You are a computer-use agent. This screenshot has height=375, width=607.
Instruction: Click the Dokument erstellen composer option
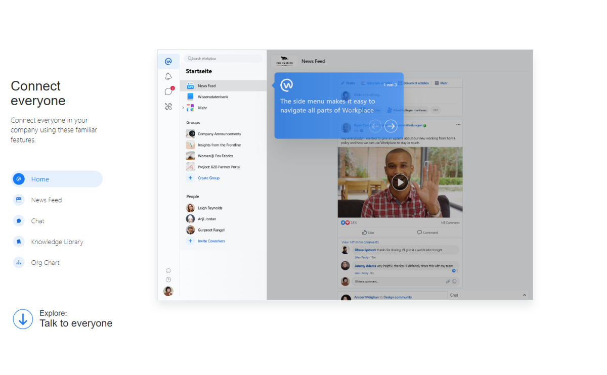coord(413,83)
